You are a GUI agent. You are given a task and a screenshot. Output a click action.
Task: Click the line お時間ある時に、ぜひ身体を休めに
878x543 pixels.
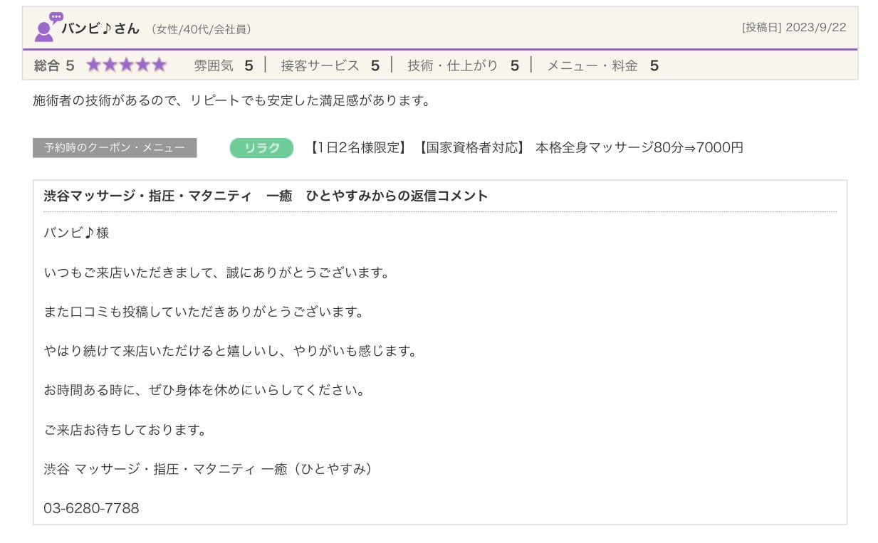pos(205,391)
